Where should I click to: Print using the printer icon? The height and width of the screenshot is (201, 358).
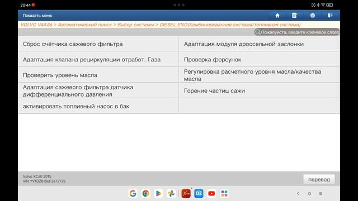(313, 16)
